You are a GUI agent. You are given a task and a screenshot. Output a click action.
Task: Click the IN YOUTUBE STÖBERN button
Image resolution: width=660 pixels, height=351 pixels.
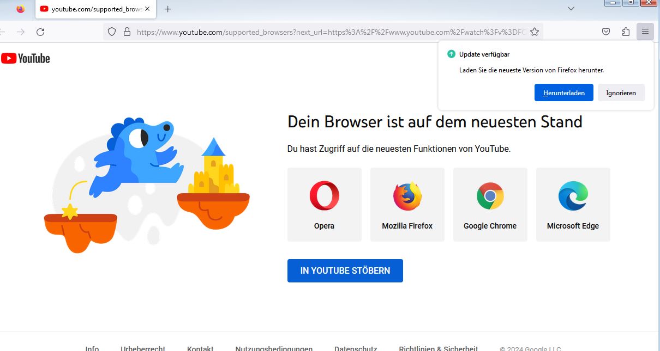(x=345, y=270)
